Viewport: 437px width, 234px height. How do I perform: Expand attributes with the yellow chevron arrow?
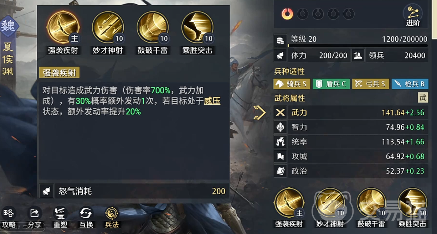259,113
